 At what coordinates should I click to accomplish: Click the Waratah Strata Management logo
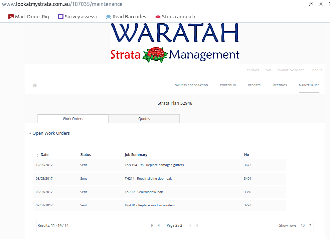point(175,43)
